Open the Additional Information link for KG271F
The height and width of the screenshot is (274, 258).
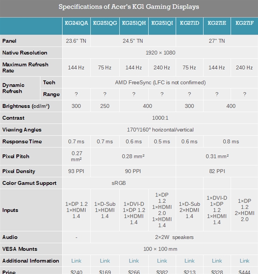(245, 261)
